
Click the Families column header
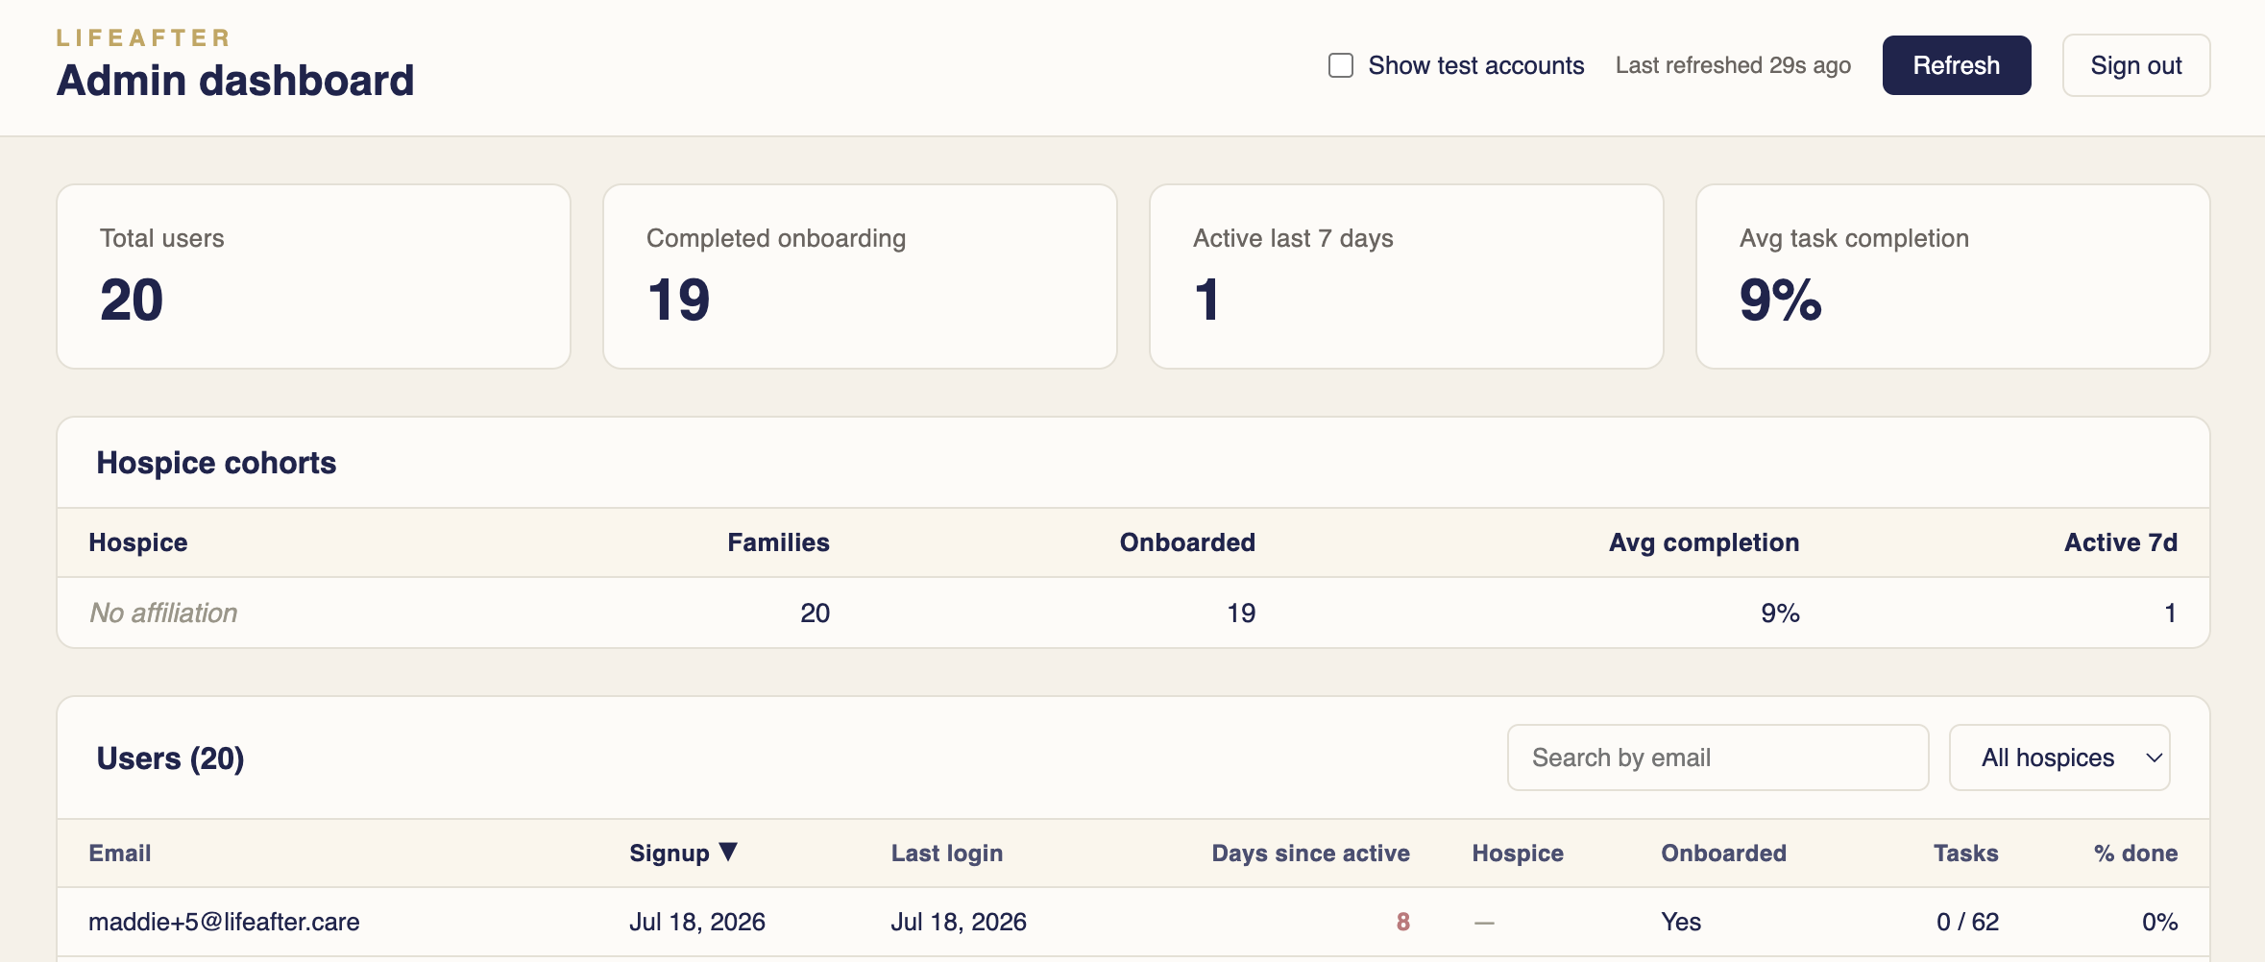click(778, 542)
